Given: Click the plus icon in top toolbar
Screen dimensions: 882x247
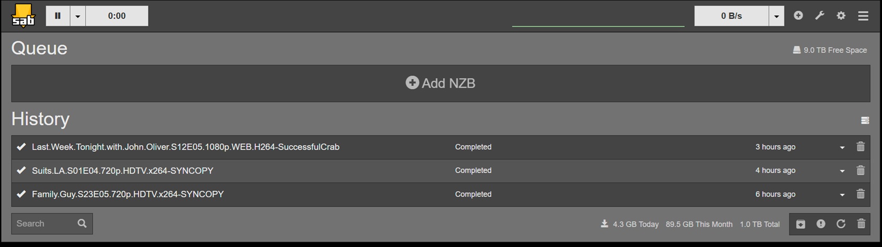Looking at the screenshot, I should pos(798,16).
